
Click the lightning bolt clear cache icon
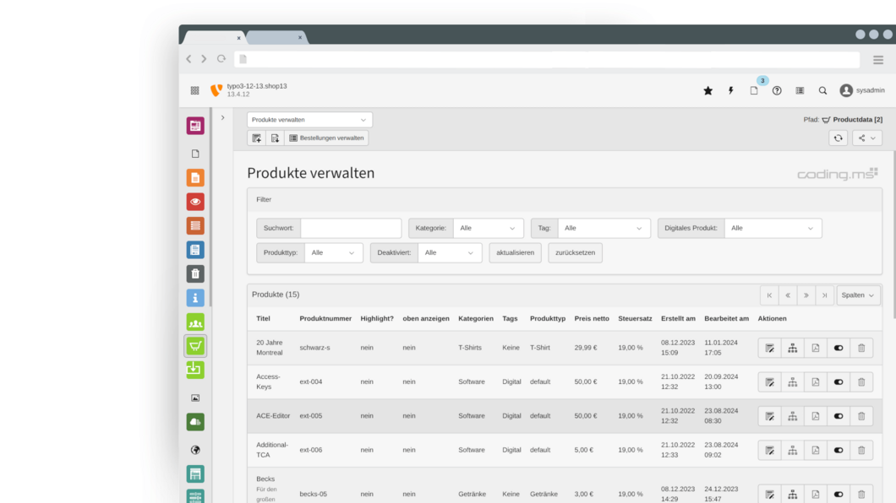730,90
